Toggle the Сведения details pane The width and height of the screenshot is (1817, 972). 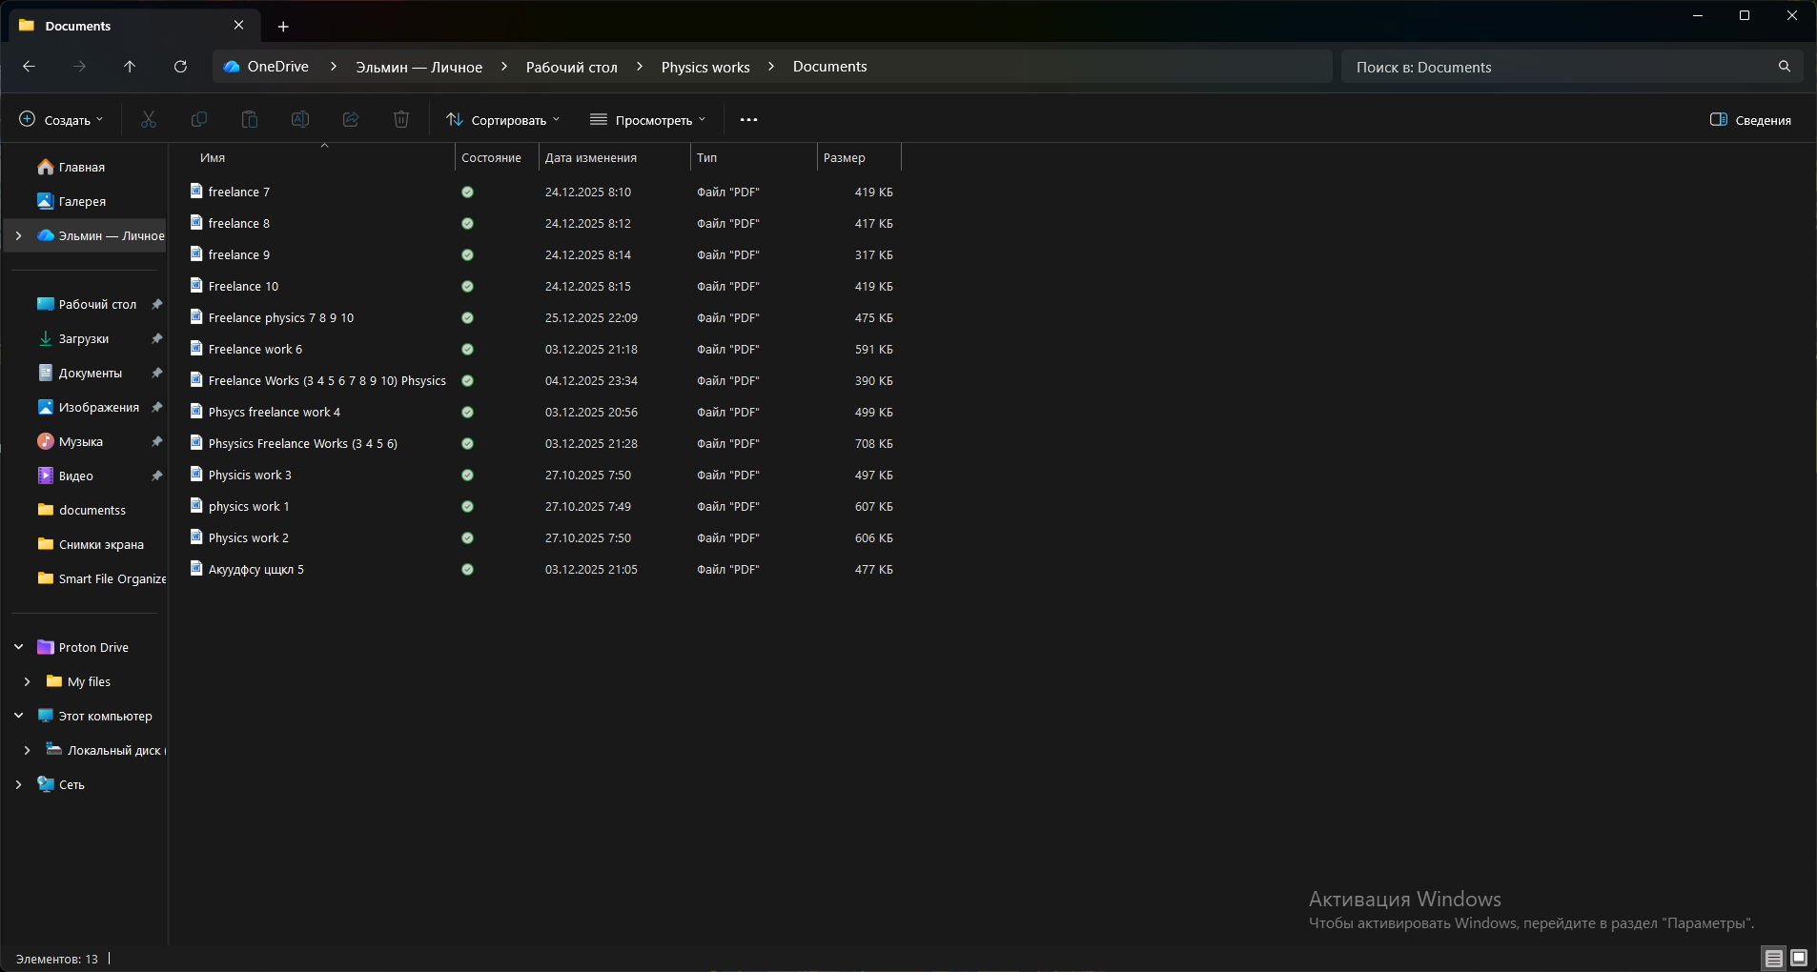pos(1751,119)
